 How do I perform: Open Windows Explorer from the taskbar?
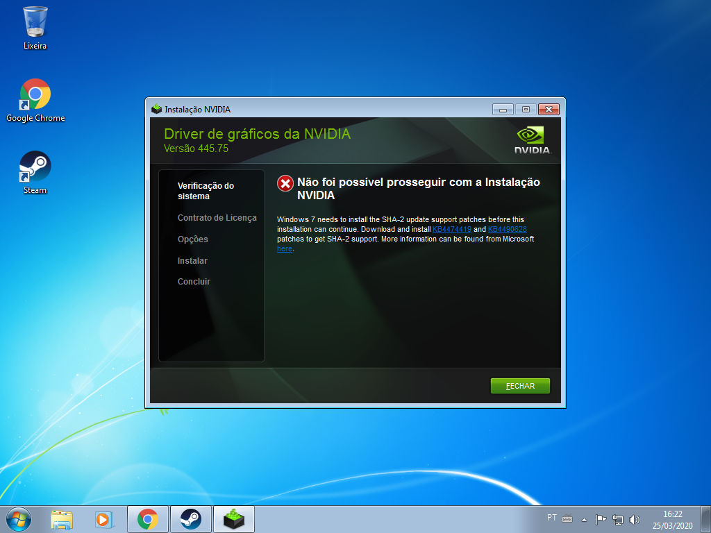tap(62, 519)
